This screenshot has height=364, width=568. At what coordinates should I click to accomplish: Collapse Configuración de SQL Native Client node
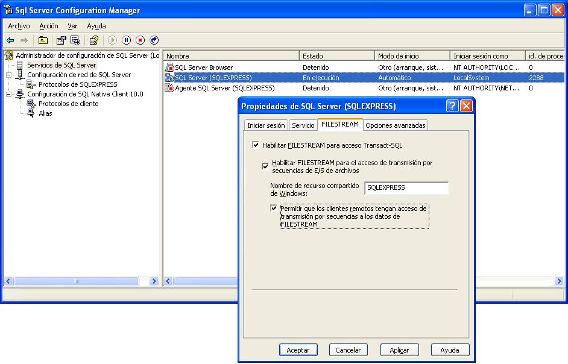coord(8,94)
